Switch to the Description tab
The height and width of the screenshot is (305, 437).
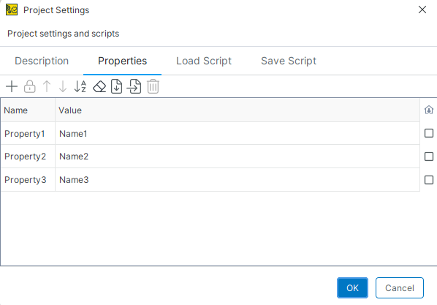pos(42,61)
